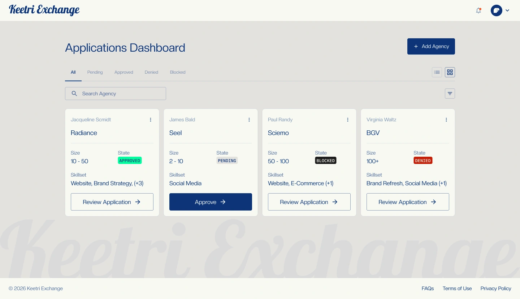520x299 pixels.
Task: Click the size value 2 - 10
Action: (176, 161)
